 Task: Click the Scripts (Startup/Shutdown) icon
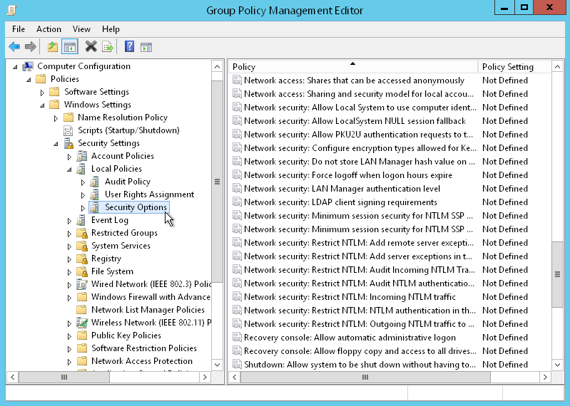tap(68, 130)
